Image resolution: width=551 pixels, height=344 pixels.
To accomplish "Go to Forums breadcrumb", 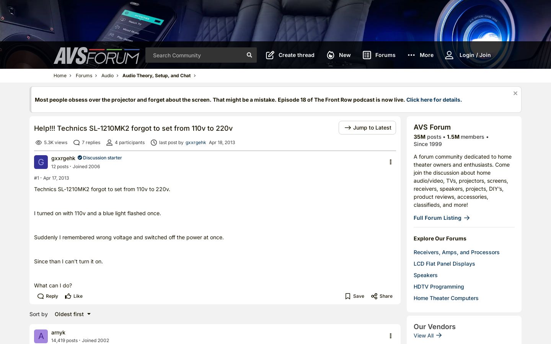I will tap(84, 76).
